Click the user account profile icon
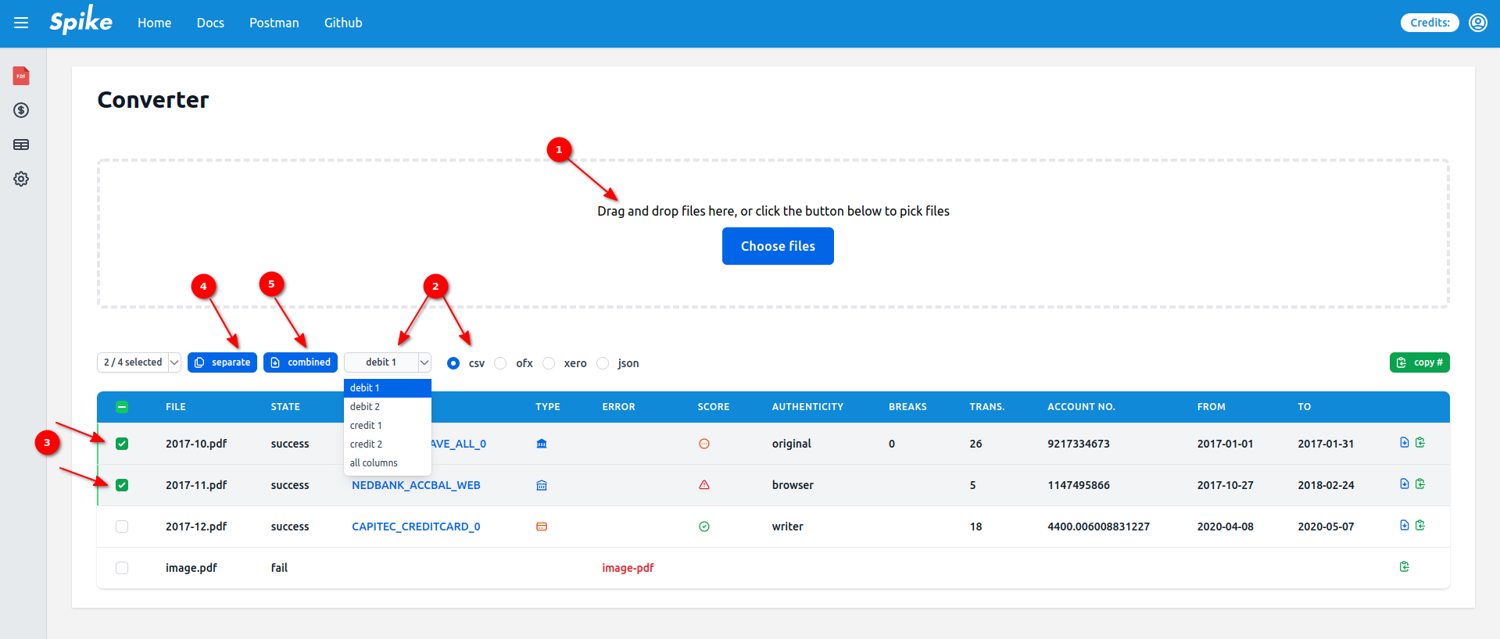 (1477, 23)
